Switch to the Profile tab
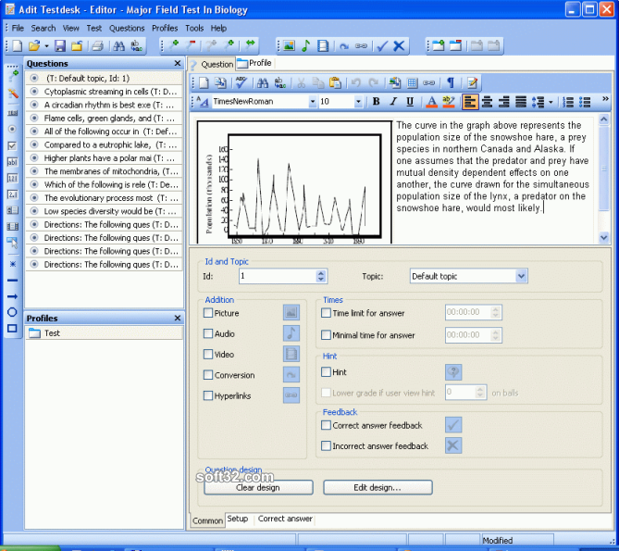619x551 pixels. coord(254,63)
